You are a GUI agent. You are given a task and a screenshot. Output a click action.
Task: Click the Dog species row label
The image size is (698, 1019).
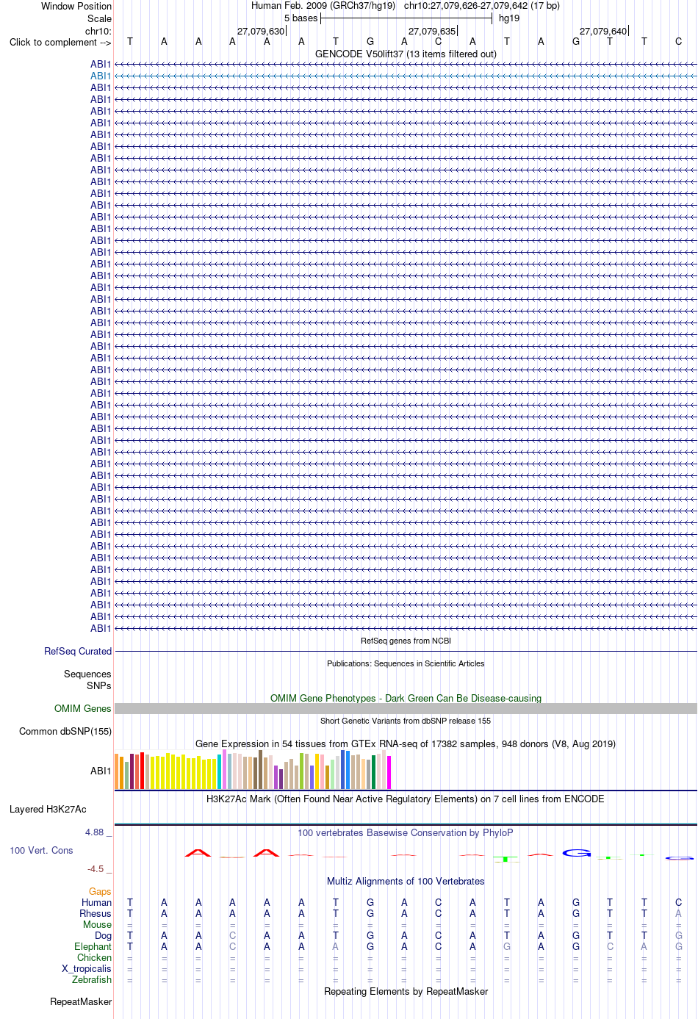pos(103,935)
